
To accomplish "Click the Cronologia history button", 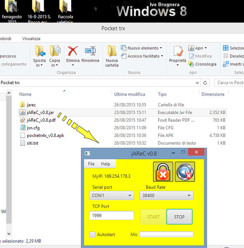I will click(202, 64).
